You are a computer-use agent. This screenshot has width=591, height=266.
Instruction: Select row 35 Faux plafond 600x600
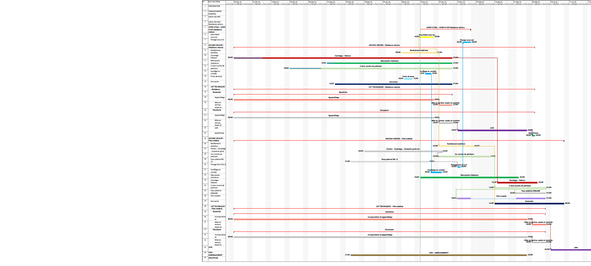214,192
